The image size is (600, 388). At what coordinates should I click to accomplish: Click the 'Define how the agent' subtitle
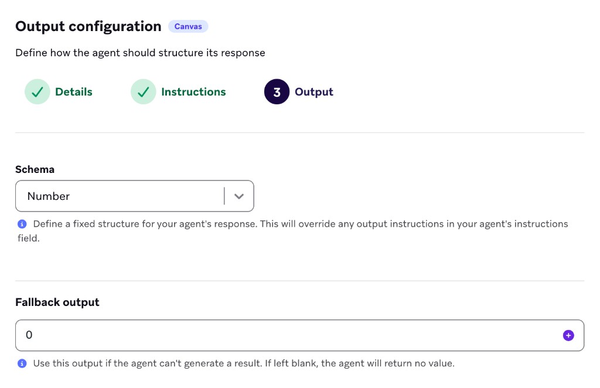[140, 53]
